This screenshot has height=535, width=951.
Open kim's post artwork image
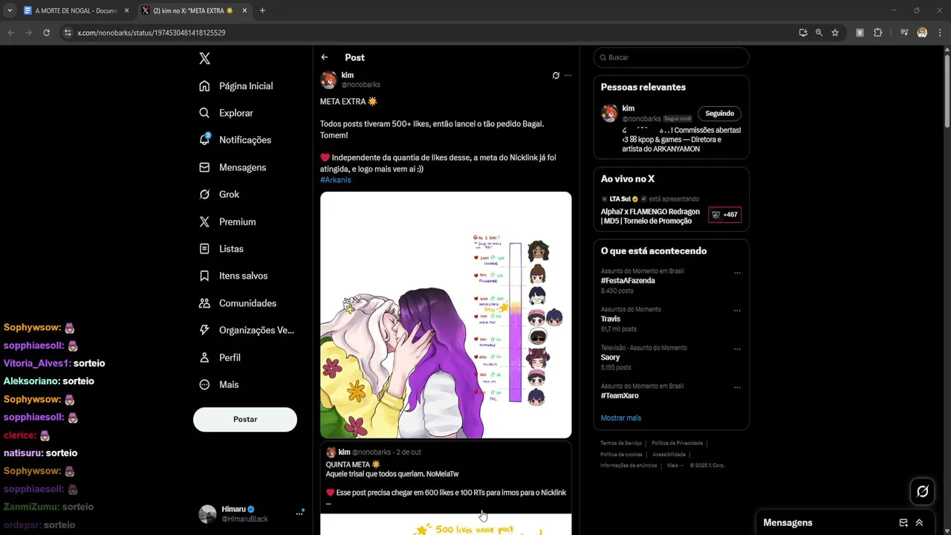[x=446, y=315]
